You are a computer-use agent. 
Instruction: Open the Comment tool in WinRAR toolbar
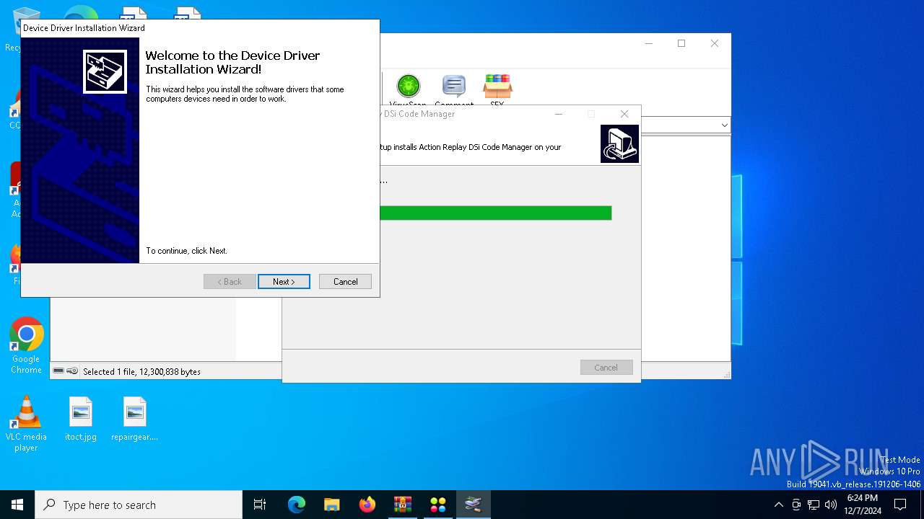point(454,86)
